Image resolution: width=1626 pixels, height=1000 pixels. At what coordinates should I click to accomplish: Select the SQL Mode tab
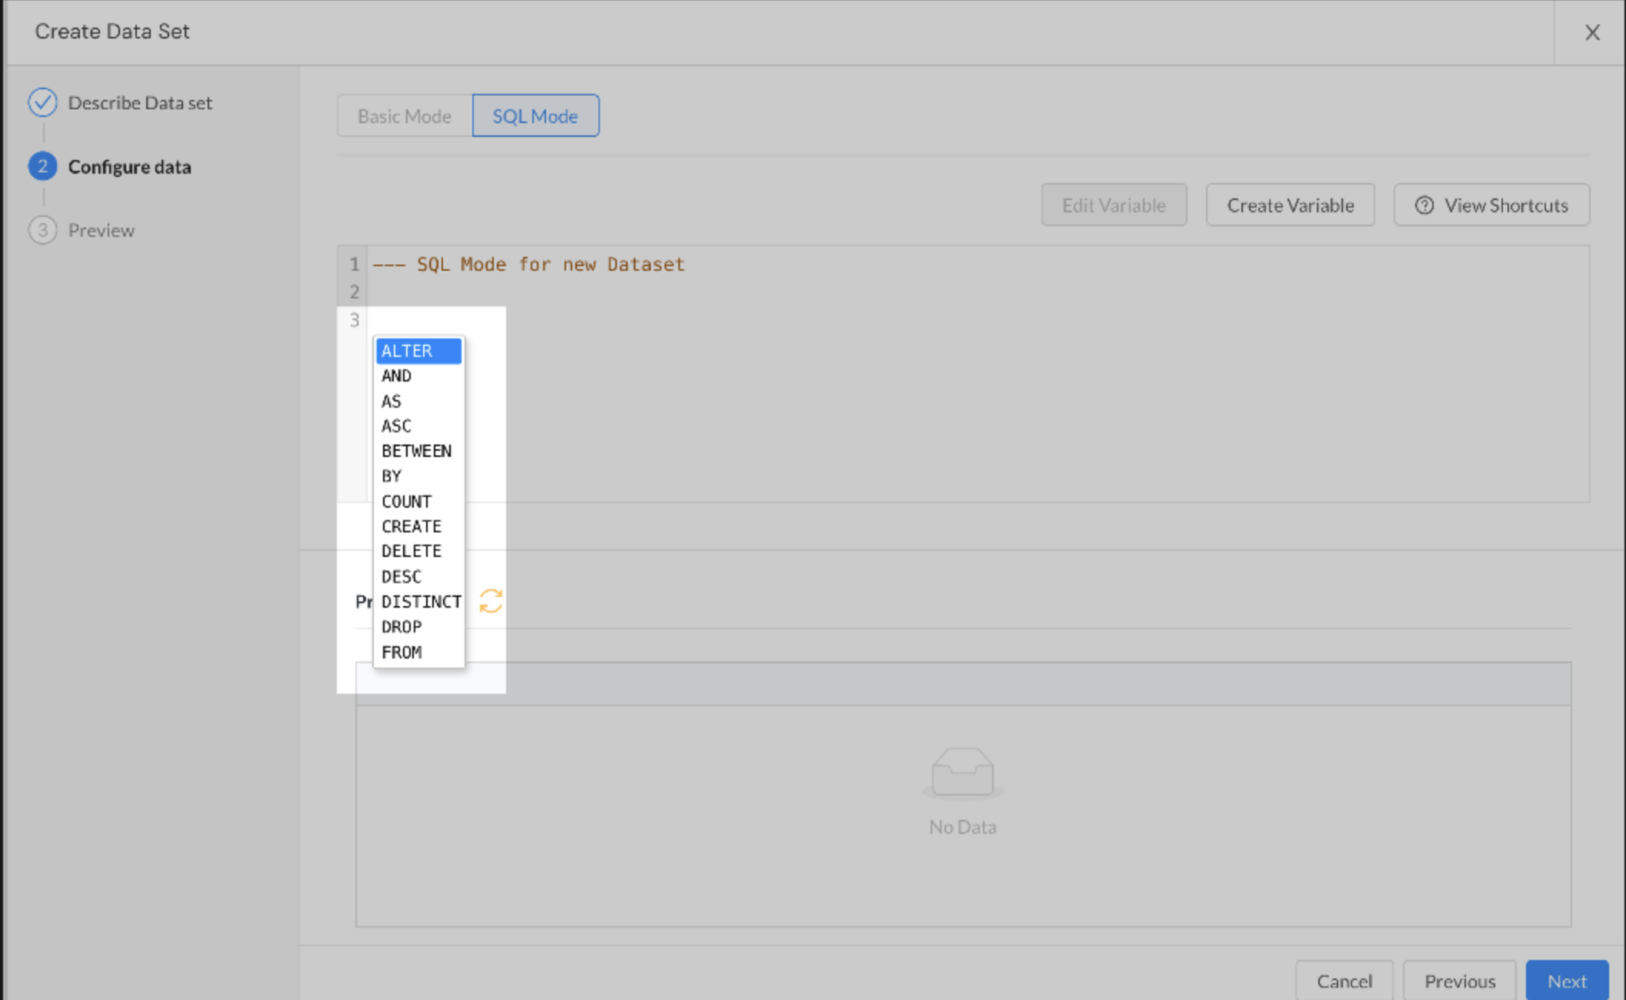click(535, 115)
